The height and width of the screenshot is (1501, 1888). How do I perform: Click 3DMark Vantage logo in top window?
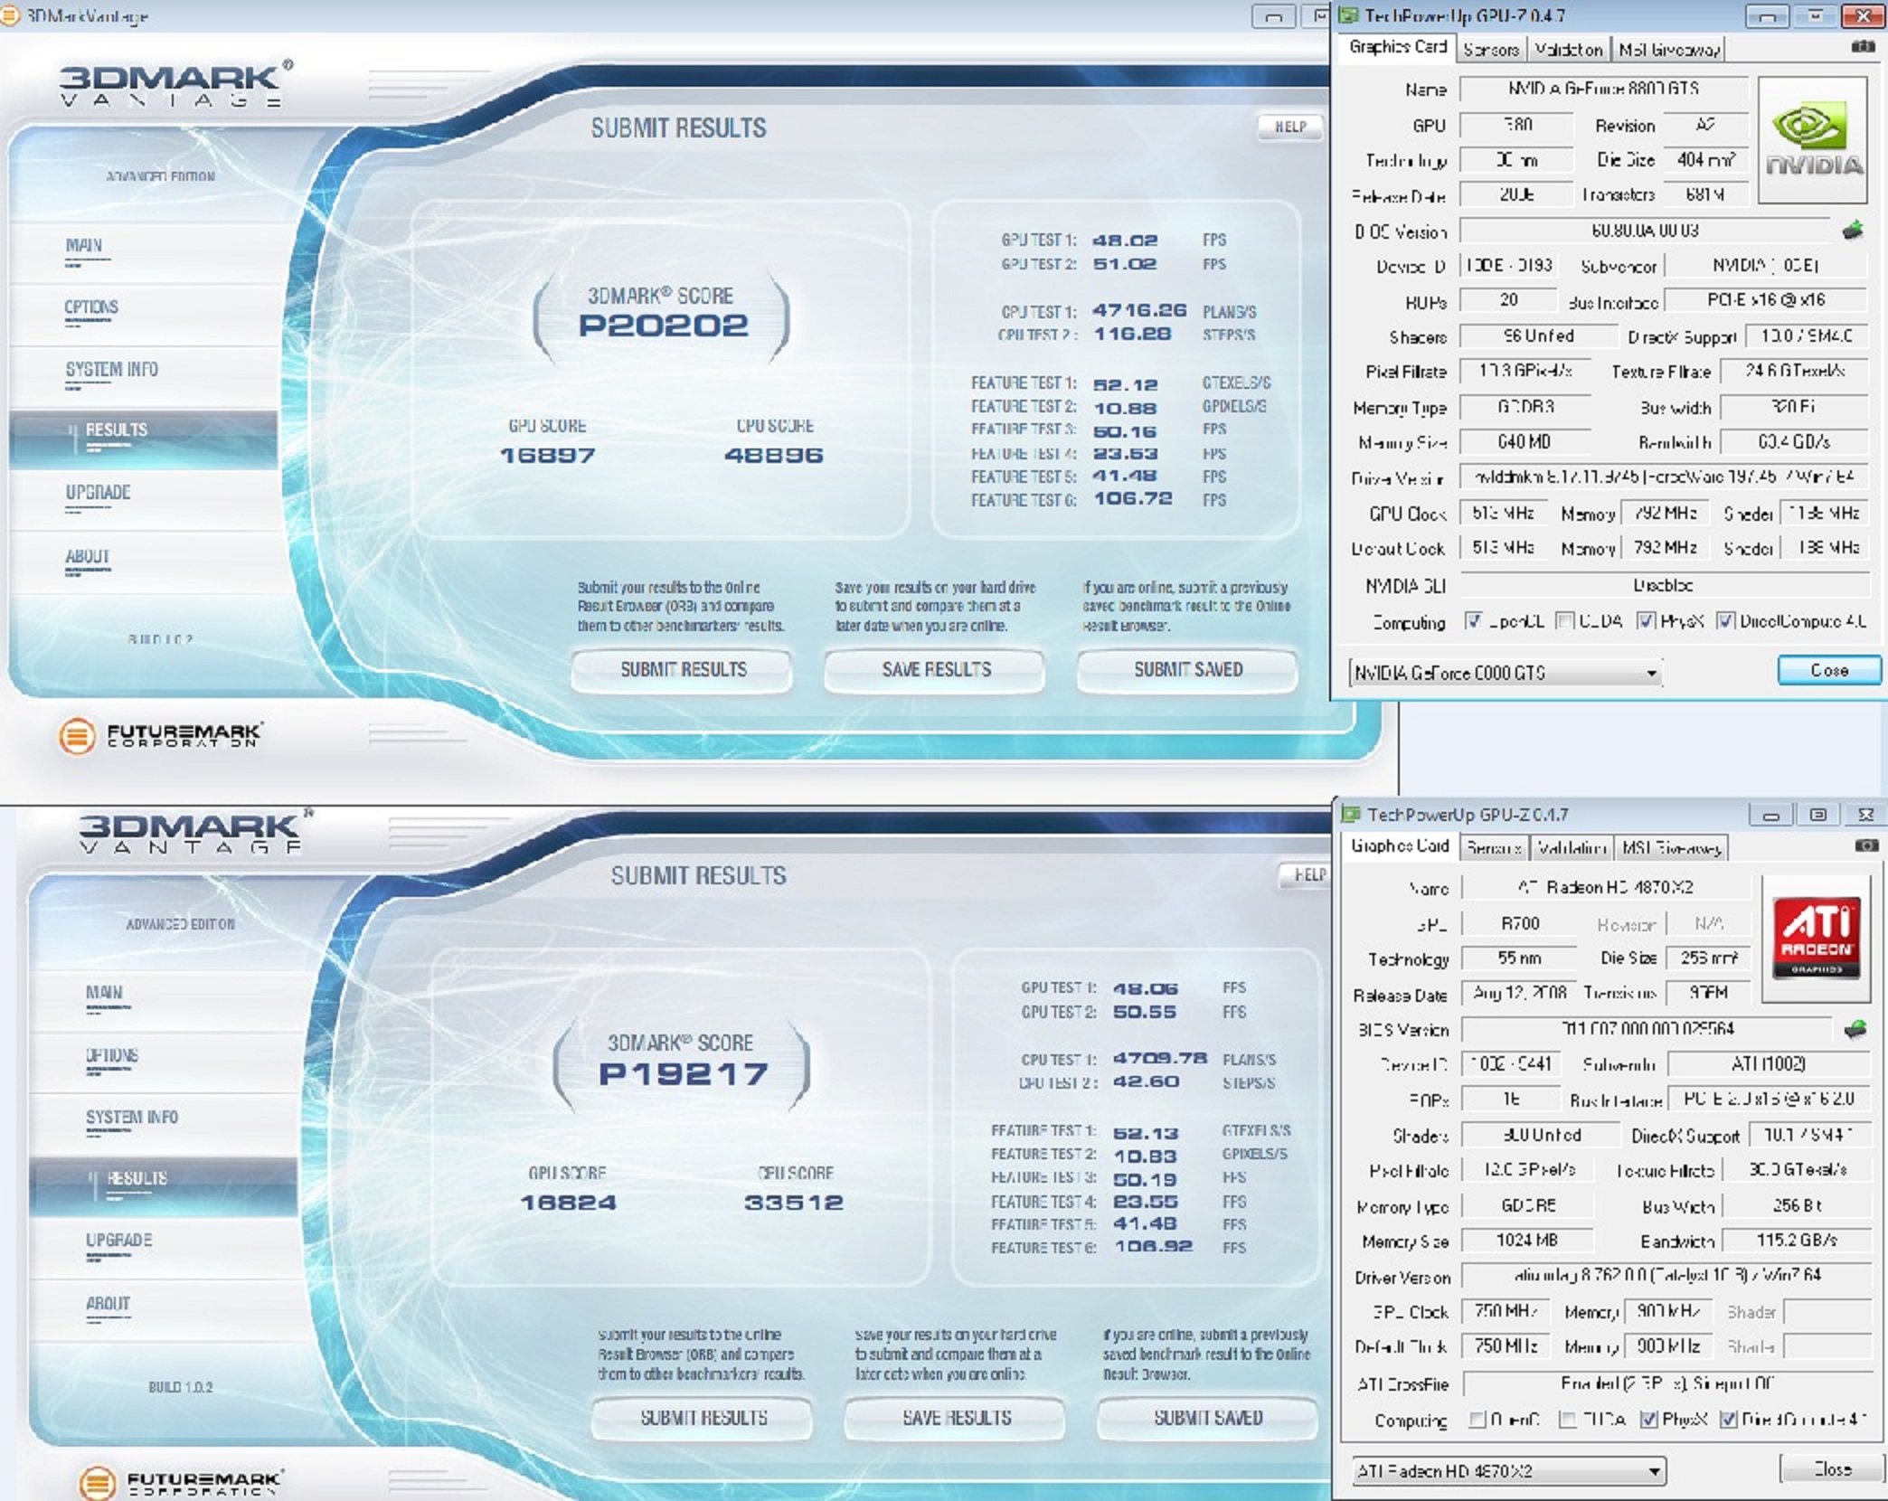point(176,85)
